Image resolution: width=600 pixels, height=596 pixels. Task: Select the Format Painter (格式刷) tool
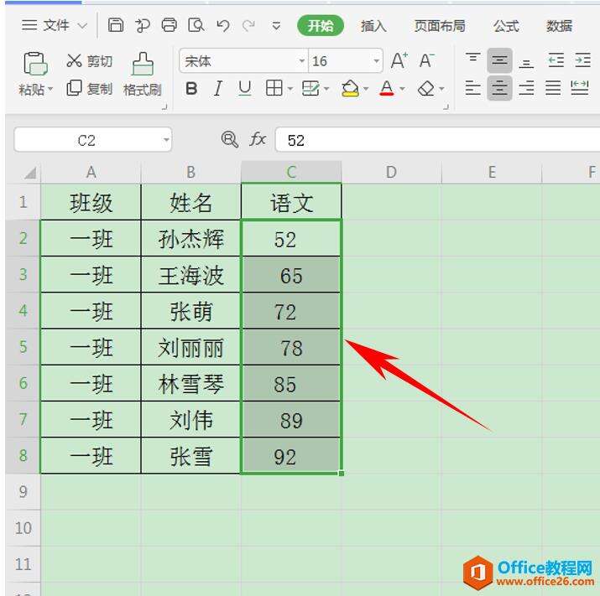143,74
